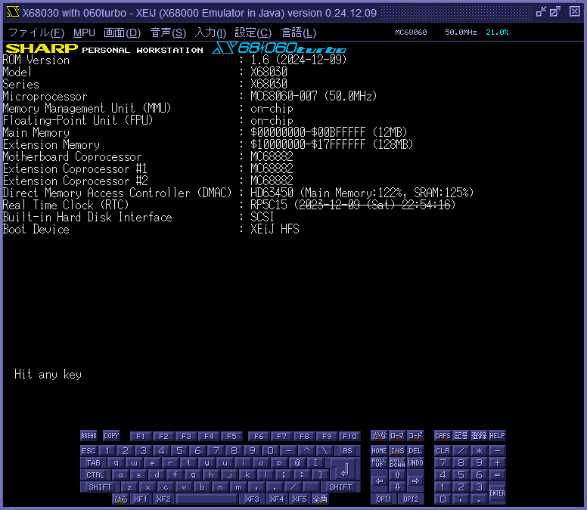Image resolution: width=587 pixels, height=510 pixels.
Task: Click the q letter key
Action: (x=116, y=463)
